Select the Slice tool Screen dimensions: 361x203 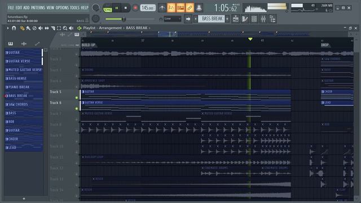[x=53, y=28]
